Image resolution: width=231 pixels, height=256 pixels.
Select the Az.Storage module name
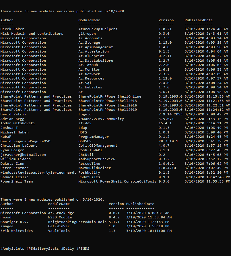tap(89, 42)
